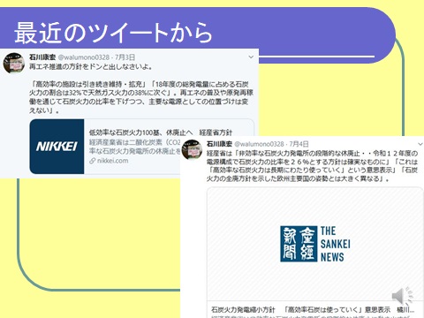
Task: Click the profile avatar of the 7月4日 tweet
Action: point(192,149)
